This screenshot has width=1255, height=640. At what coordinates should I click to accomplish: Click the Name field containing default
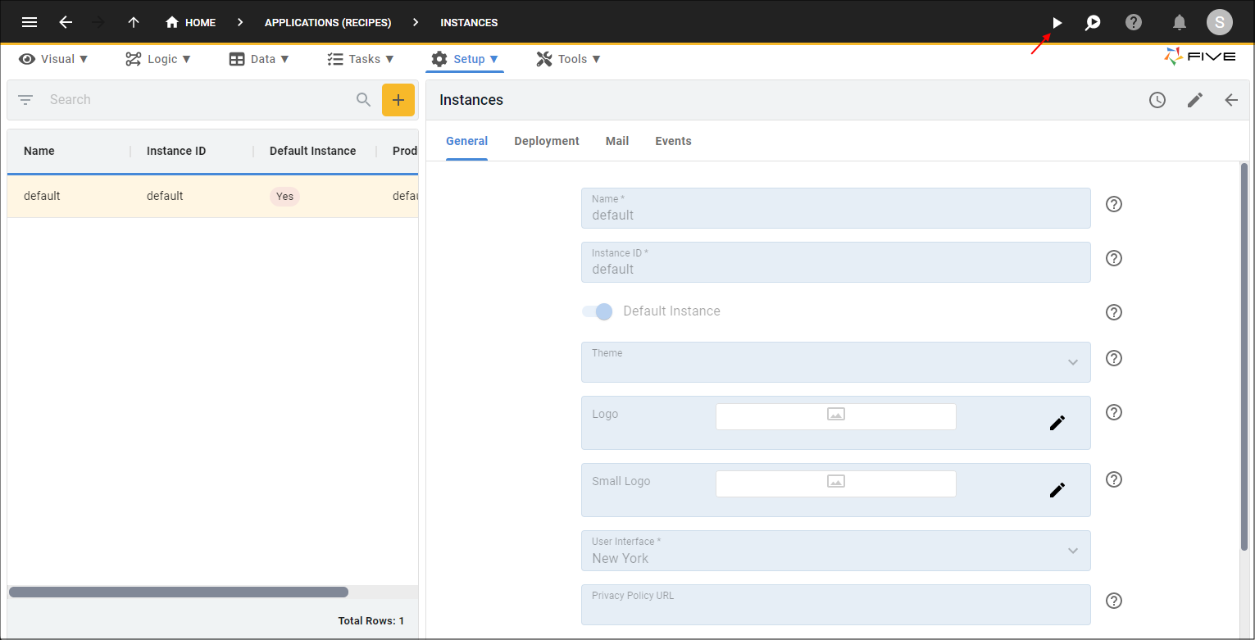click(x=836, y=208)
